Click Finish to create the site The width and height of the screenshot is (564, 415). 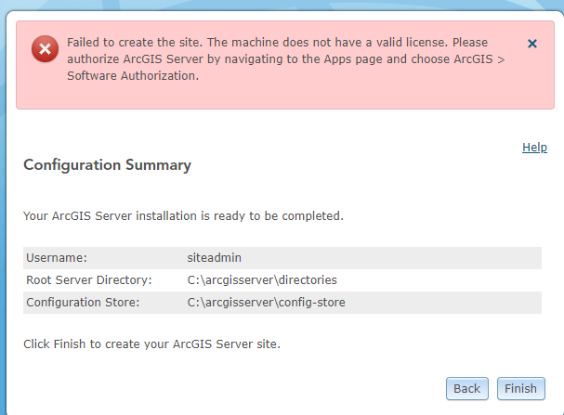(x=521, y=388)
